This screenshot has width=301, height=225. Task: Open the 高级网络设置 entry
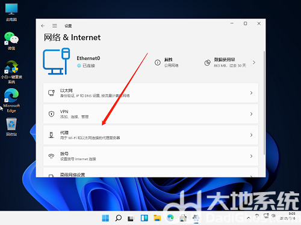[x=150, y=172]
